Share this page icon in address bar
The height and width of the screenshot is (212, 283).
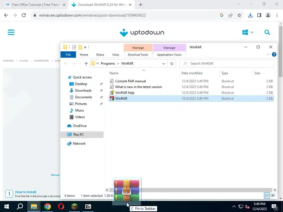[230, 15]
